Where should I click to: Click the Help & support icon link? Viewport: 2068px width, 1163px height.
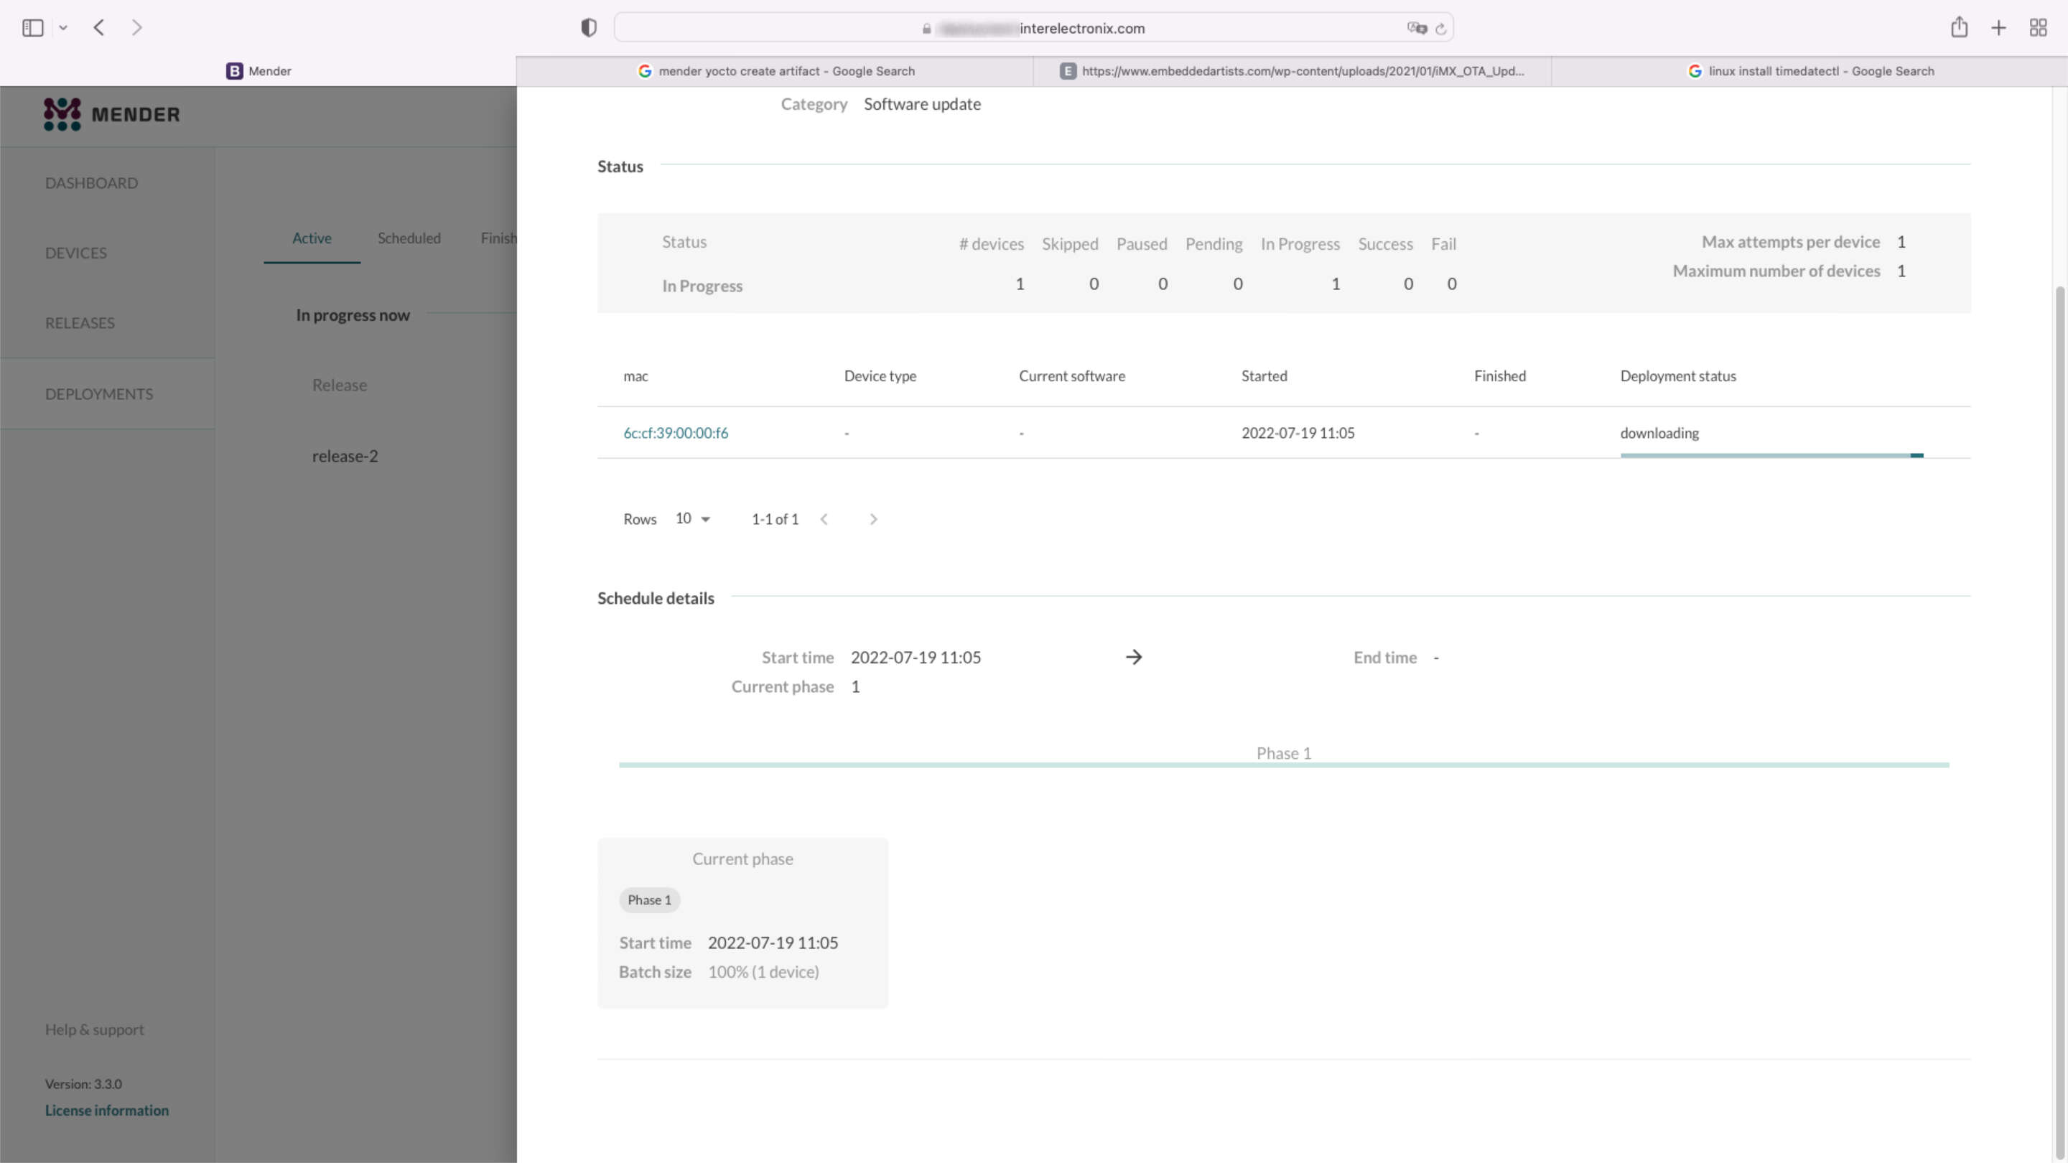point(94,1028)
